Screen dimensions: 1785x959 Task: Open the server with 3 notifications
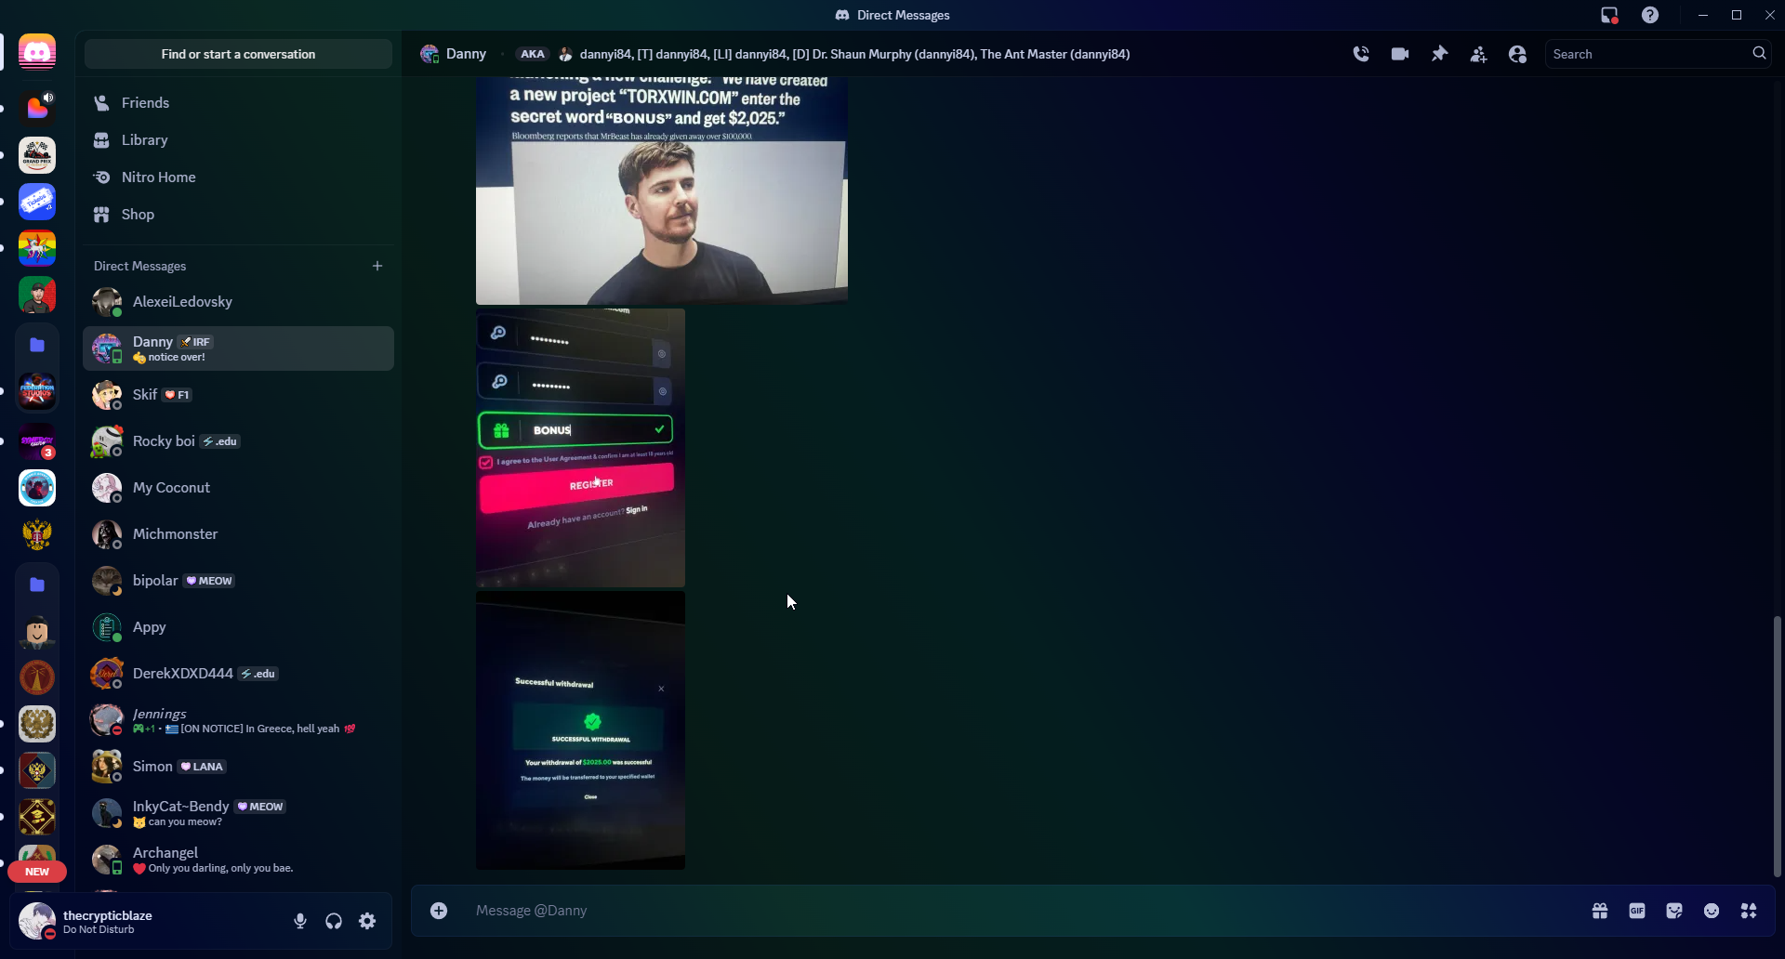pyautogui.click(x=37, y=441)
